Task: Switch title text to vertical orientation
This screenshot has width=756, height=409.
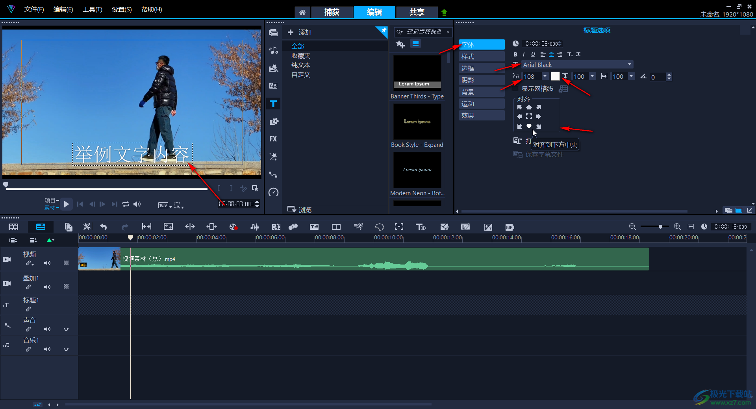Action: (570, 54)
